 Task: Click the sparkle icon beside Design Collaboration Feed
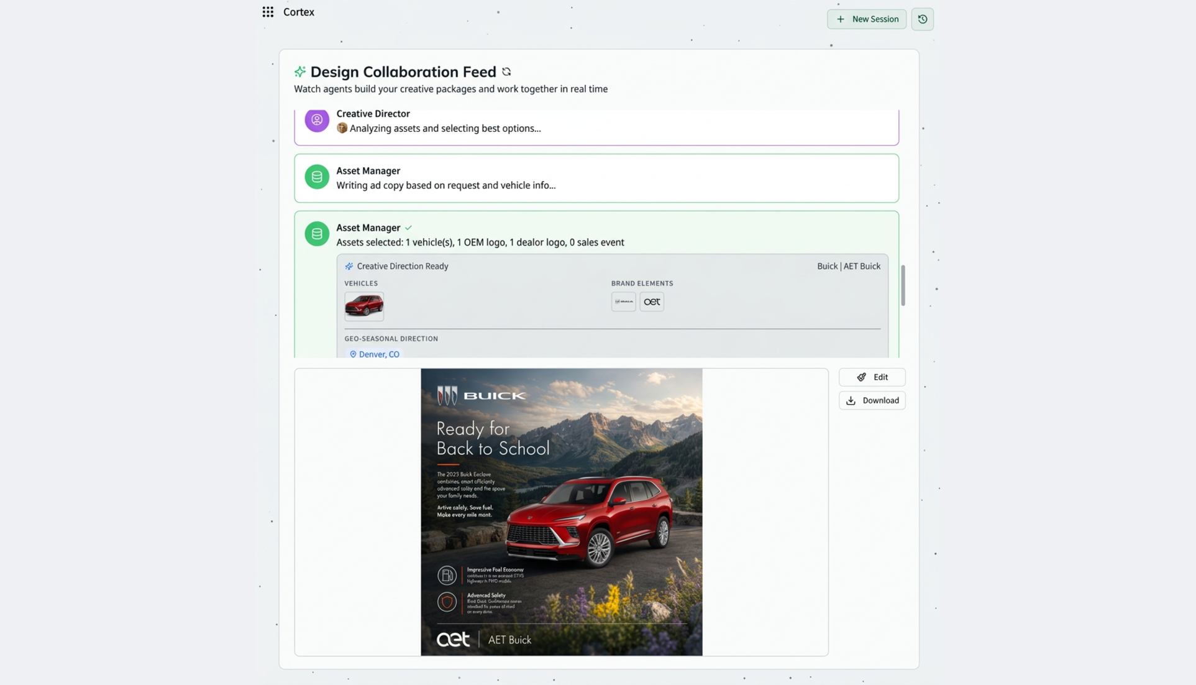coord(300,72)
